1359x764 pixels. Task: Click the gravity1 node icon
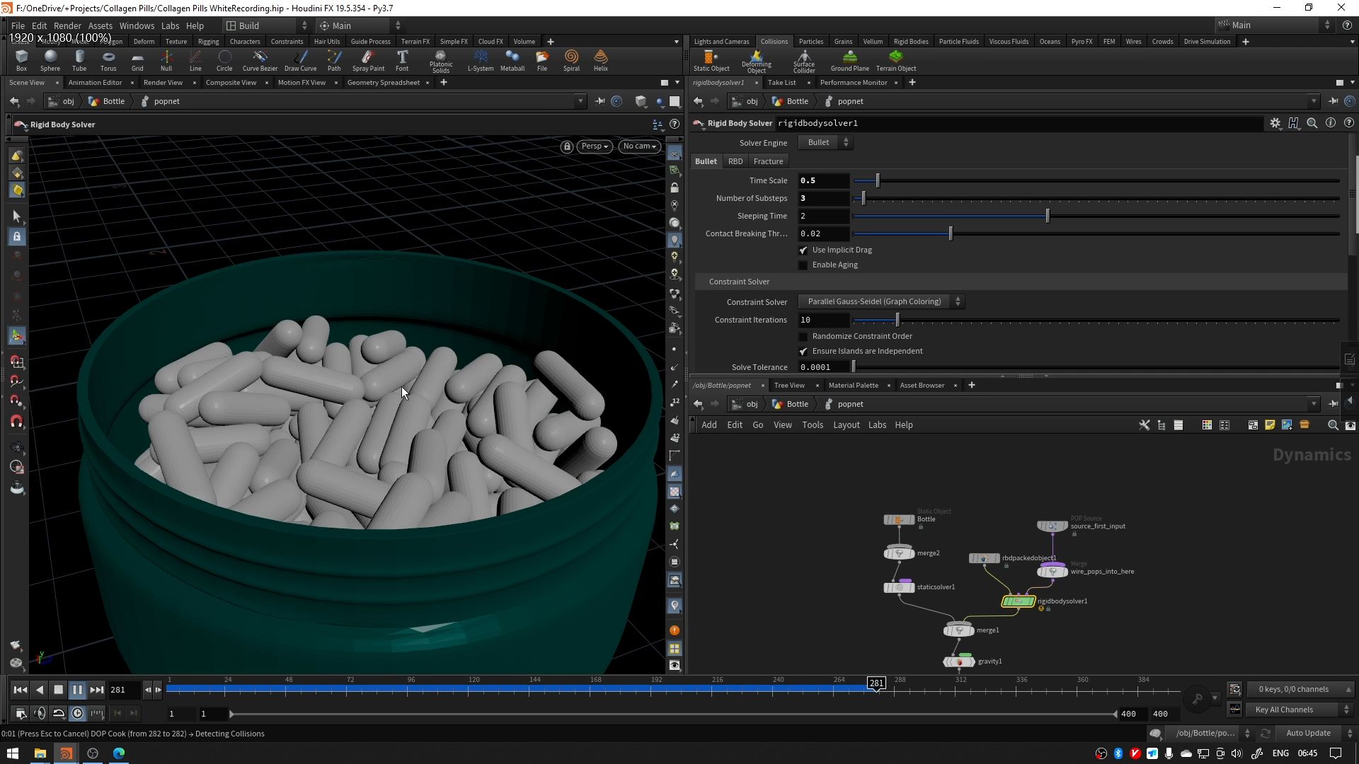pyautogui.click(x=959, y=661)
